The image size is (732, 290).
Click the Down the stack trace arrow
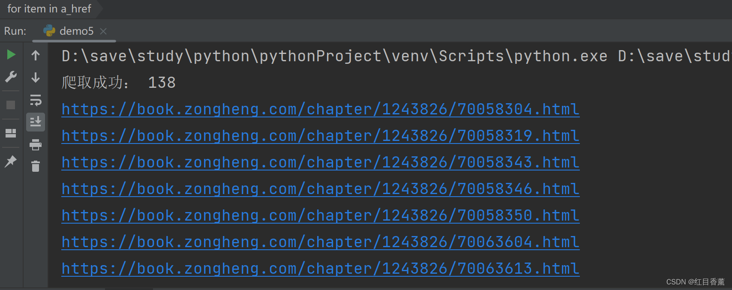coord(36,78)
